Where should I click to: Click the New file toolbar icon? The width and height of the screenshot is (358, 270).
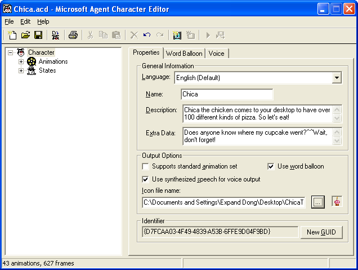(13, 35)
